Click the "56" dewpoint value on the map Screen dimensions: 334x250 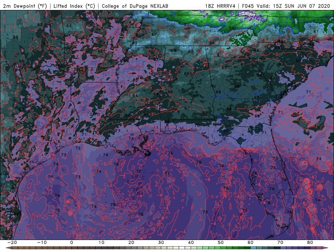pyautogui.click(x=232, y=28)
